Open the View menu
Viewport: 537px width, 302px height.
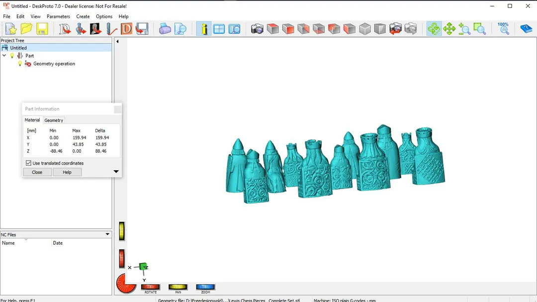point(35,16)
